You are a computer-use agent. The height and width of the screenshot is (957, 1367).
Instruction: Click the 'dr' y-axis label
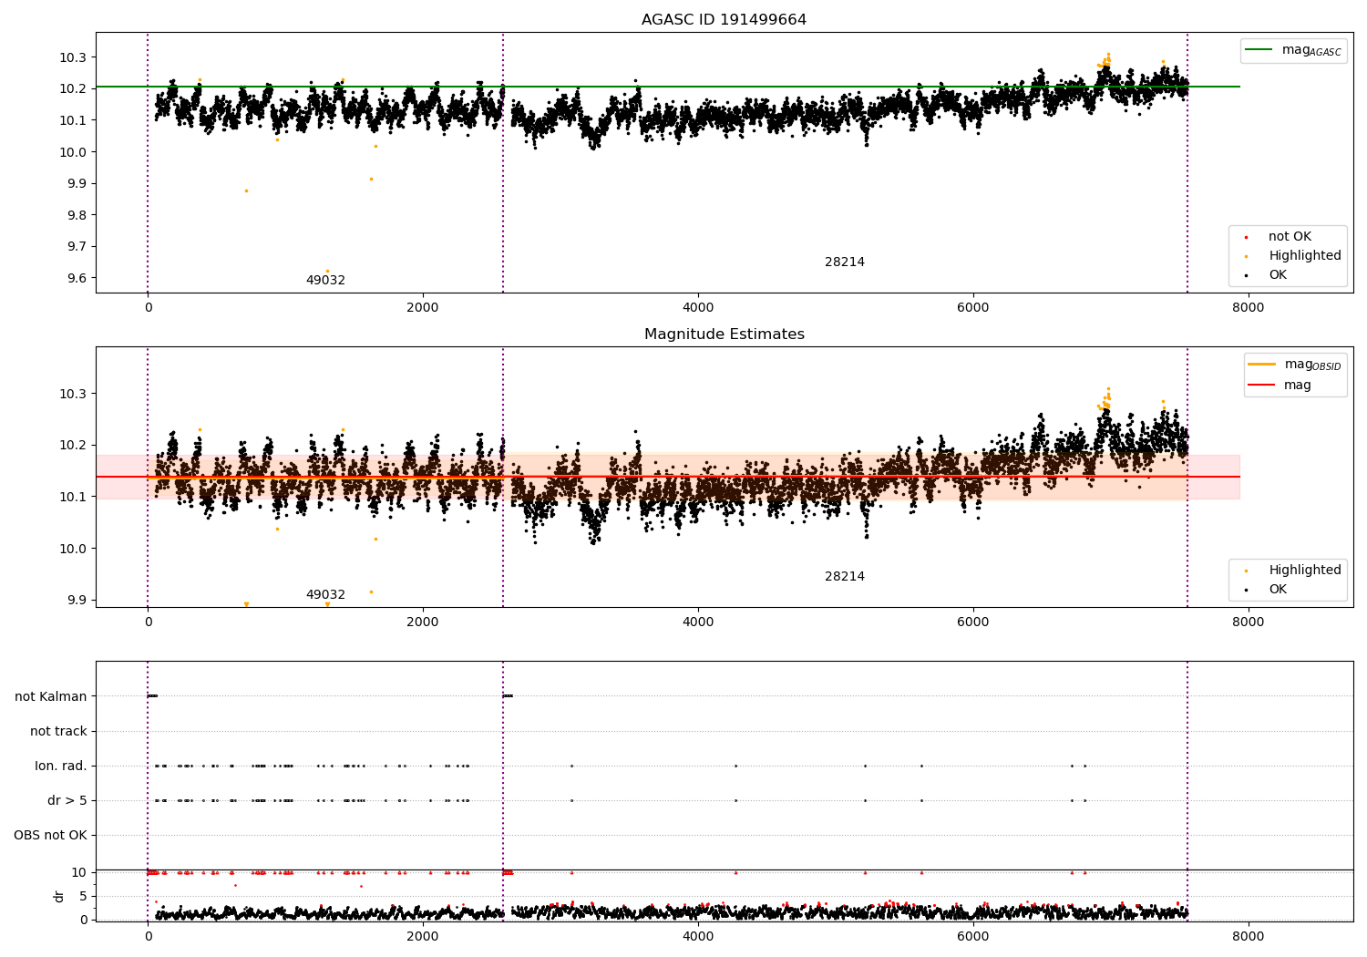[59, 896]
